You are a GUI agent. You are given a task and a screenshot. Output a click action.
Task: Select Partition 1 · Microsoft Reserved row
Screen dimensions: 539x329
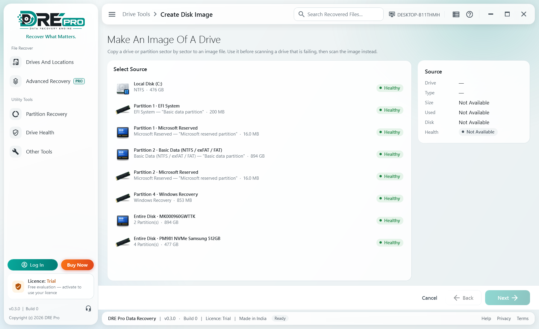click(259, 132)
